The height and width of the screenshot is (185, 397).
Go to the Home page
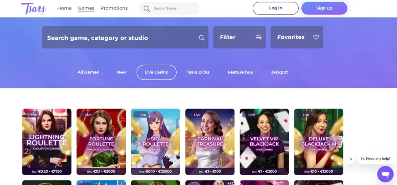click(65, 8)
